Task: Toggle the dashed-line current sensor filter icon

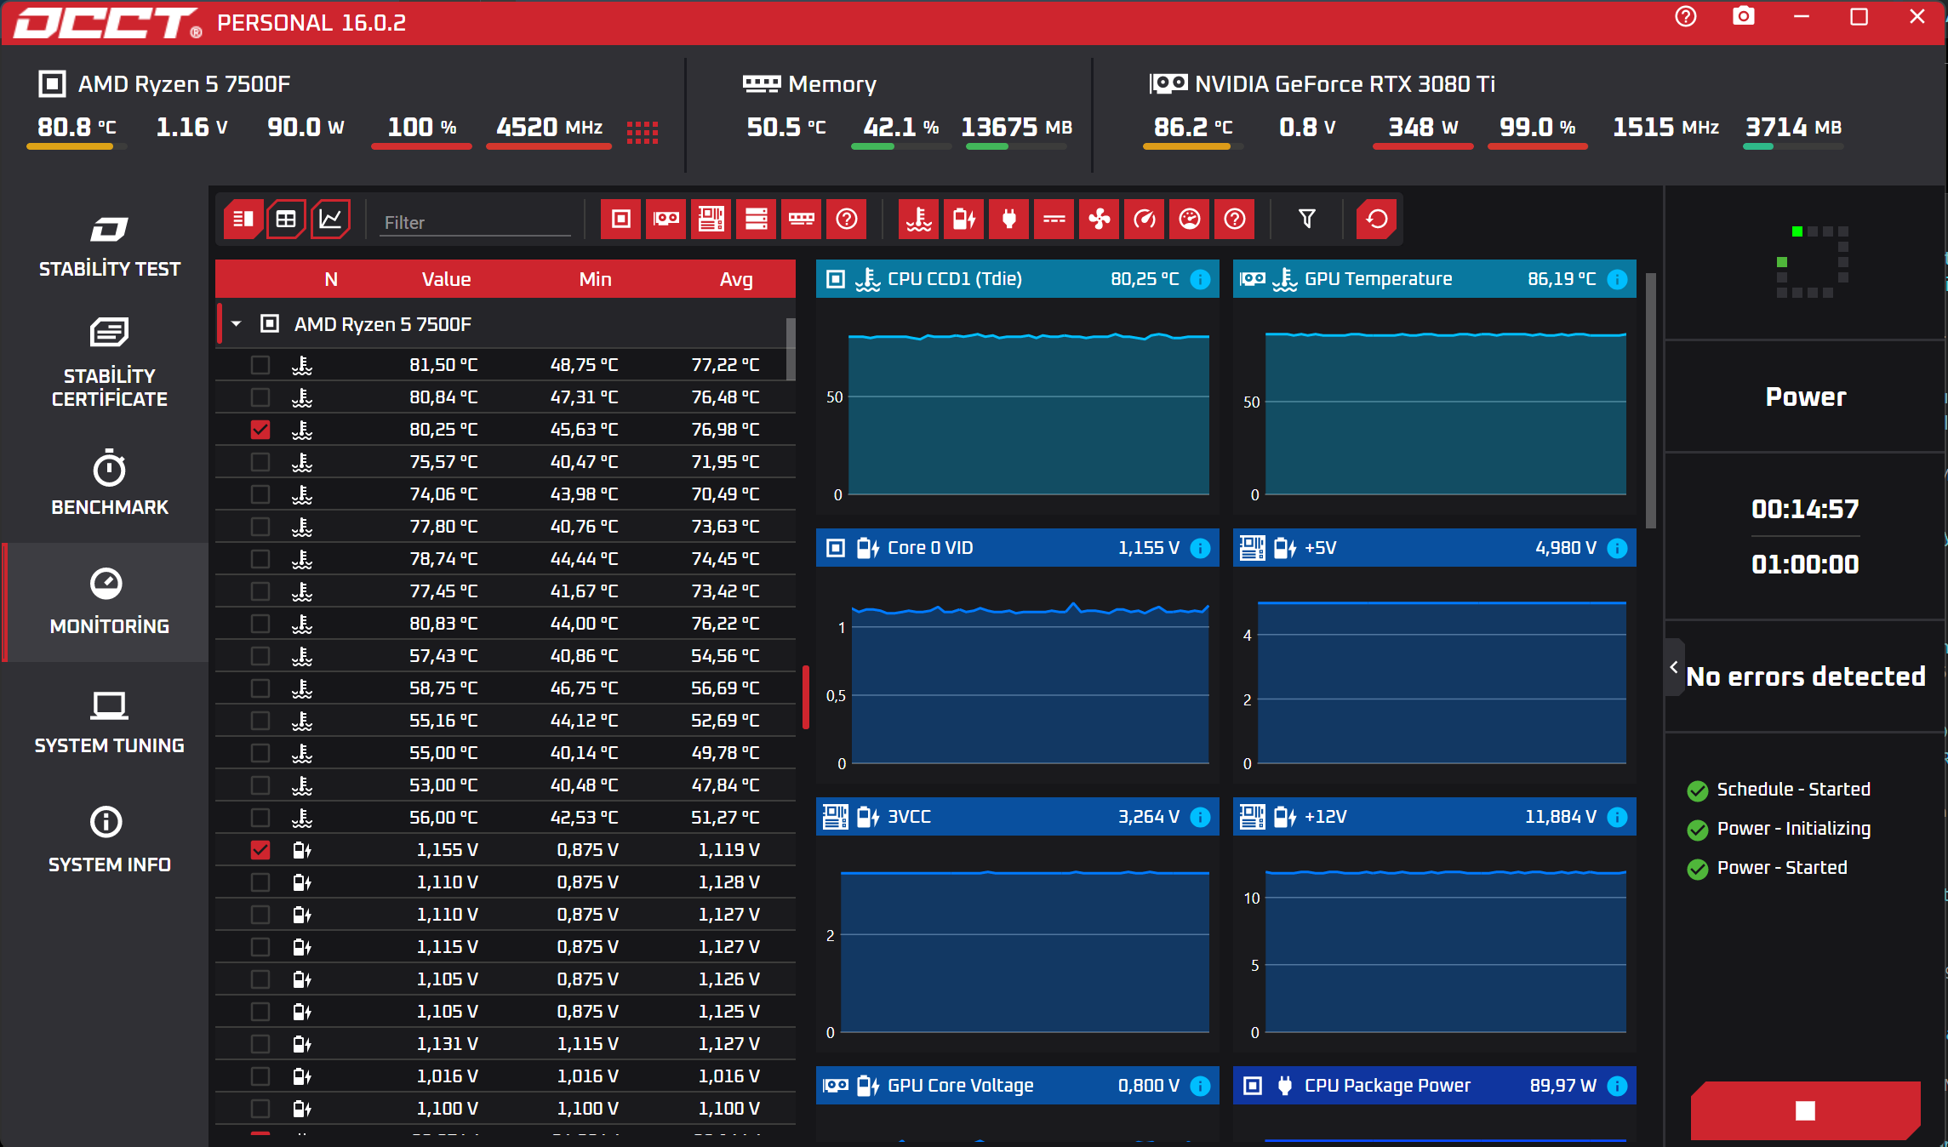Action: click(x=1054, y=220)
